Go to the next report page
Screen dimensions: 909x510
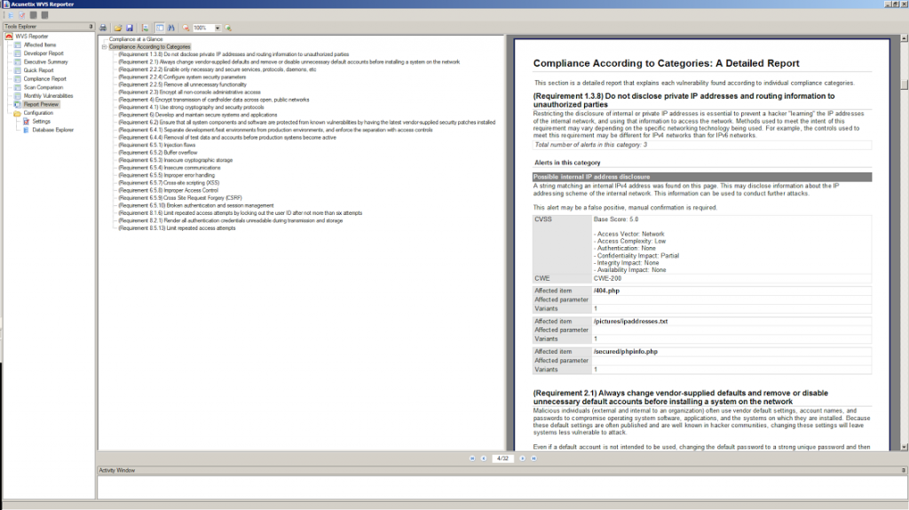pos(522,458)
